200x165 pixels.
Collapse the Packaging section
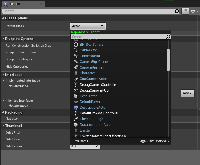click(3, 112)
